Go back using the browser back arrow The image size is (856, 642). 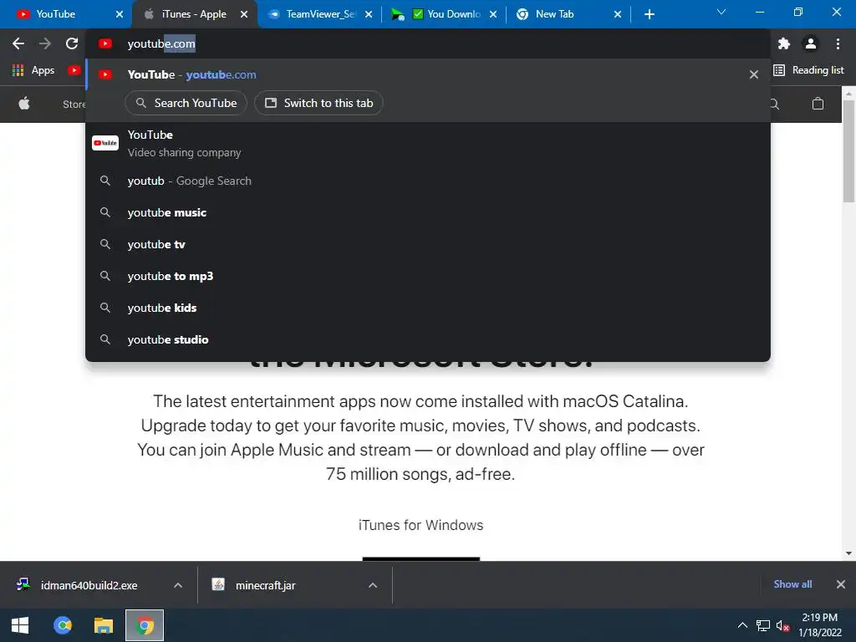[18, 43]
